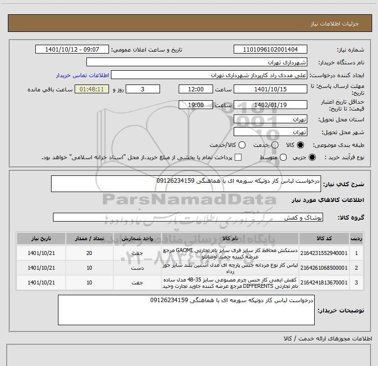Click the اطلاعات مجوزهای ارائه خدمت / کالا heading
The width and height of the screenshot is (378, 366).
(x=327, y=338)
